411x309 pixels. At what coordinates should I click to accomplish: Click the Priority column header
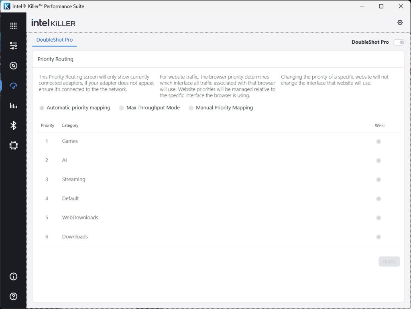click(x=47, y=125)
